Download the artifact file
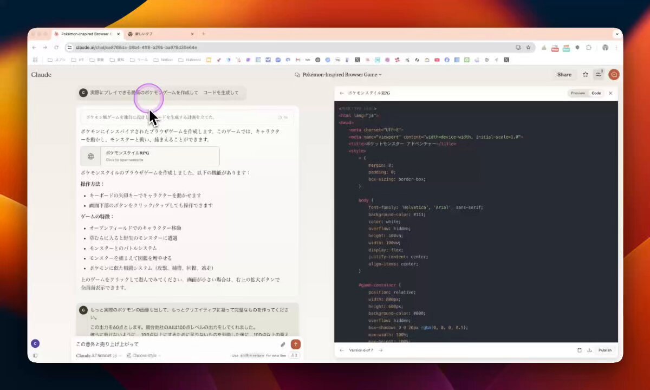This screenshot has width=650, height=390. (x=589, y=350)
